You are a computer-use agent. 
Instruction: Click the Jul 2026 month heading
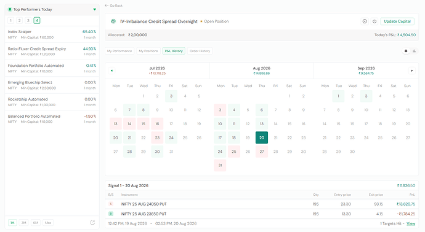[x=157, y=68]
